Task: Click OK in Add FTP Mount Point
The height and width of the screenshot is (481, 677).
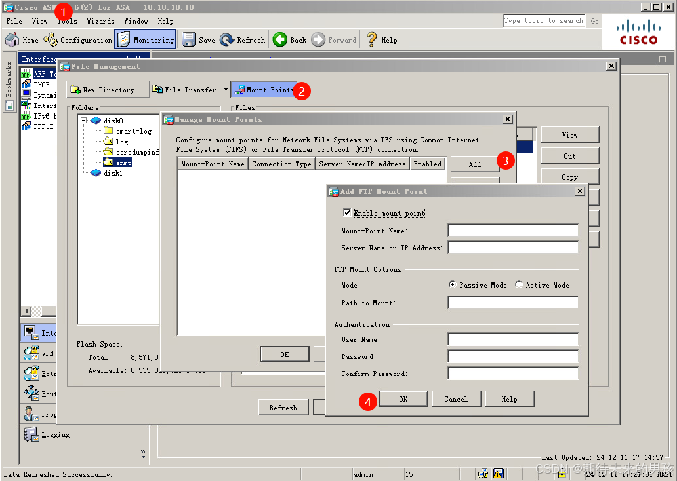Action: [x=403, y=399]
